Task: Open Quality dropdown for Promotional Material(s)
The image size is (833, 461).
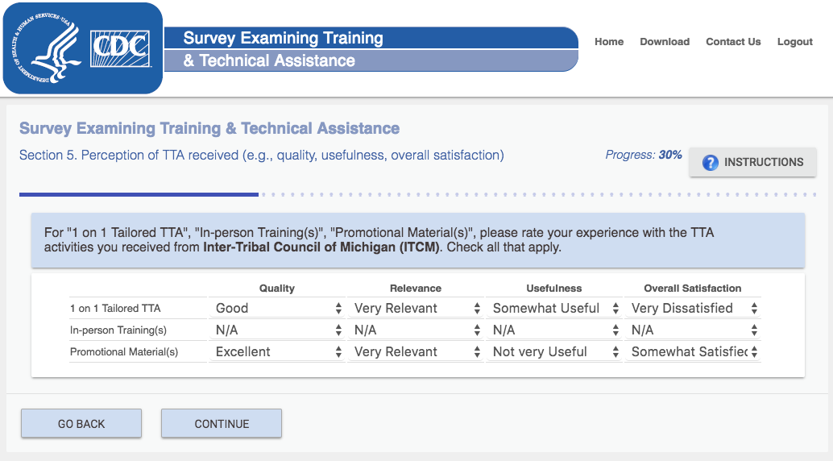Action: pyautogui.click(x=279, y=351)
